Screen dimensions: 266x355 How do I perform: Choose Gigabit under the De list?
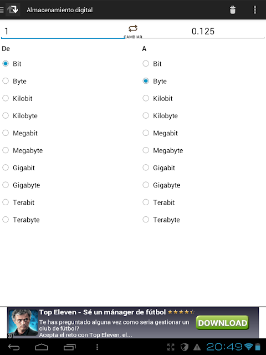tap(18, 168)
